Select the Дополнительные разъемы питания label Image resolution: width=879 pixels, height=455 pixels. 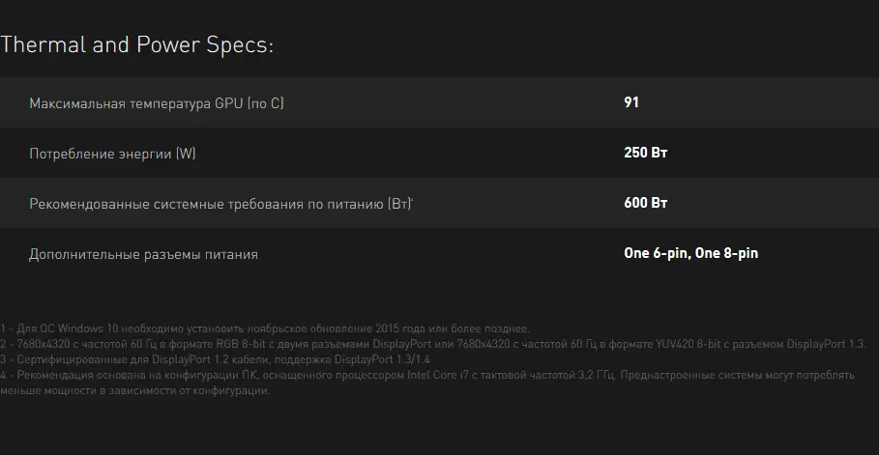143,254
